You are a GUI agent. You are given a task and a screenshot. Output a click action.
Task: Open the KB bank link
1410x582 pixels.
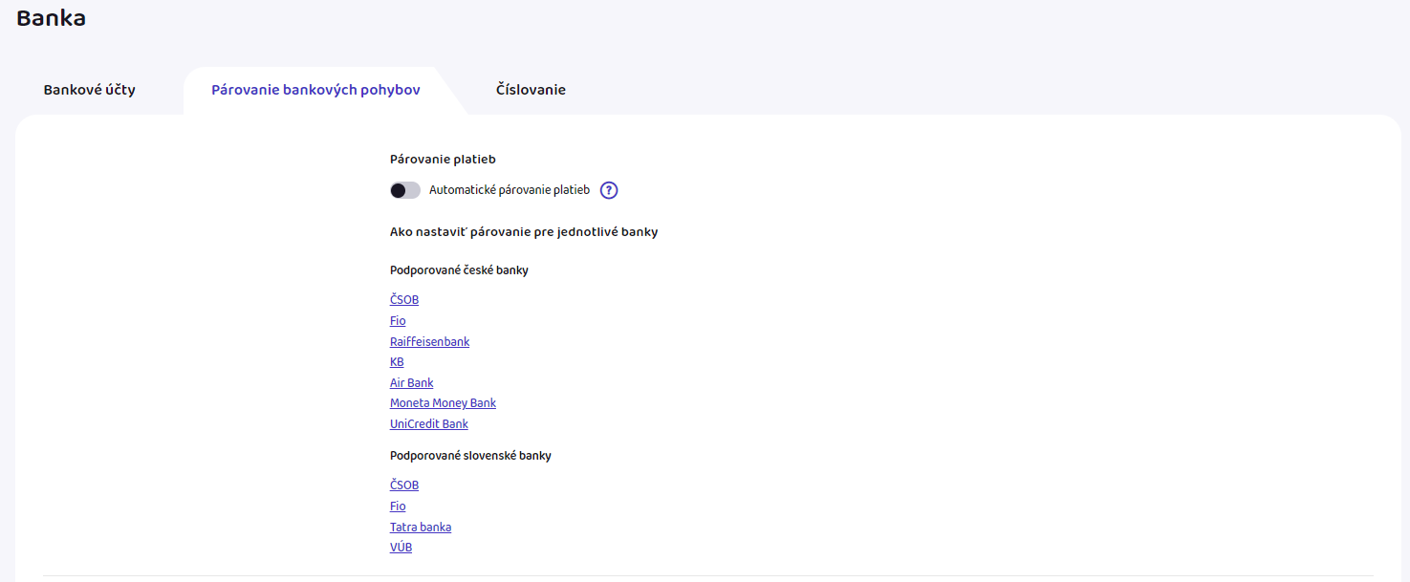click(x=397, y=362)
